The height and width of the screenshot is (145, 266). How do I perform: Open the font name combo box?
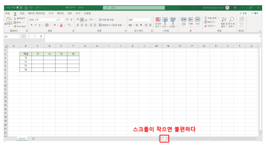[x=43, y=20]
